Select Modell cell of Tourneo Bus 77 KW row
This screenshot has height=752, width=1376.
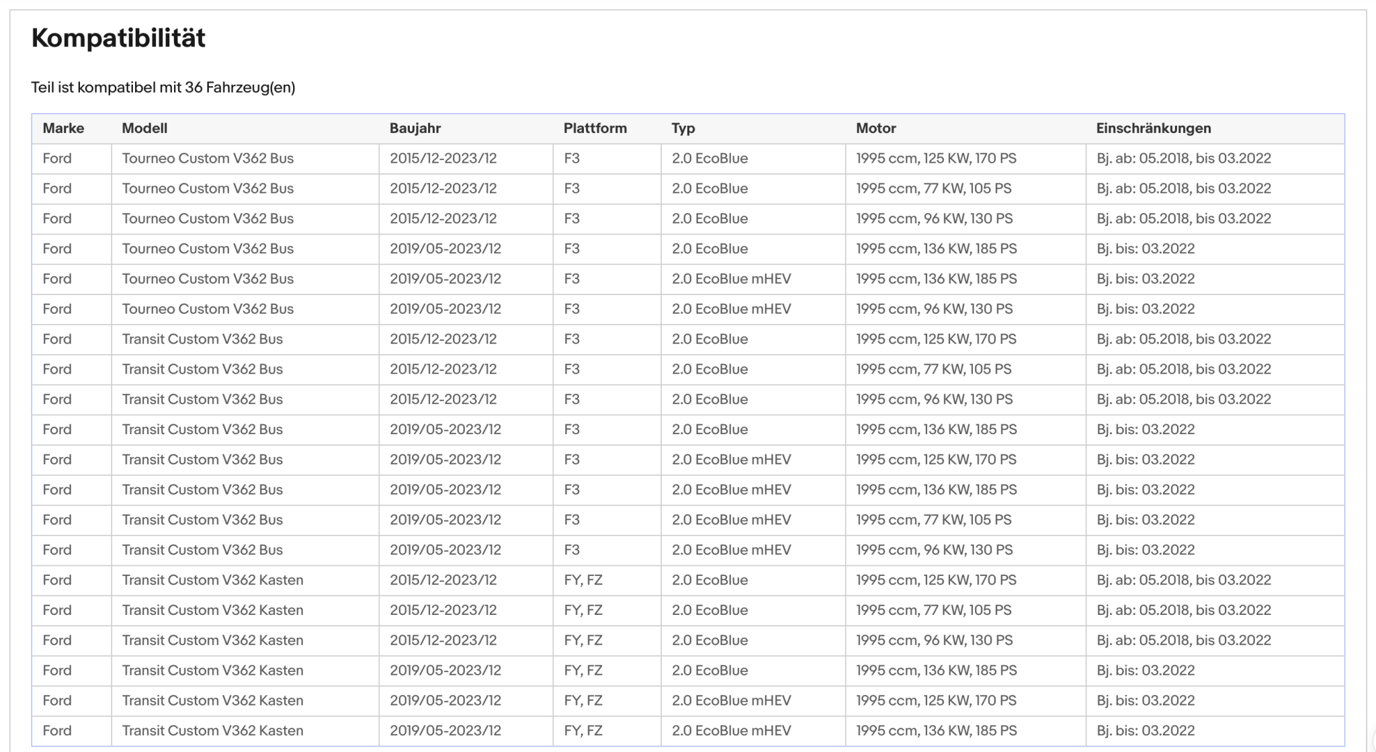[245, 189]
